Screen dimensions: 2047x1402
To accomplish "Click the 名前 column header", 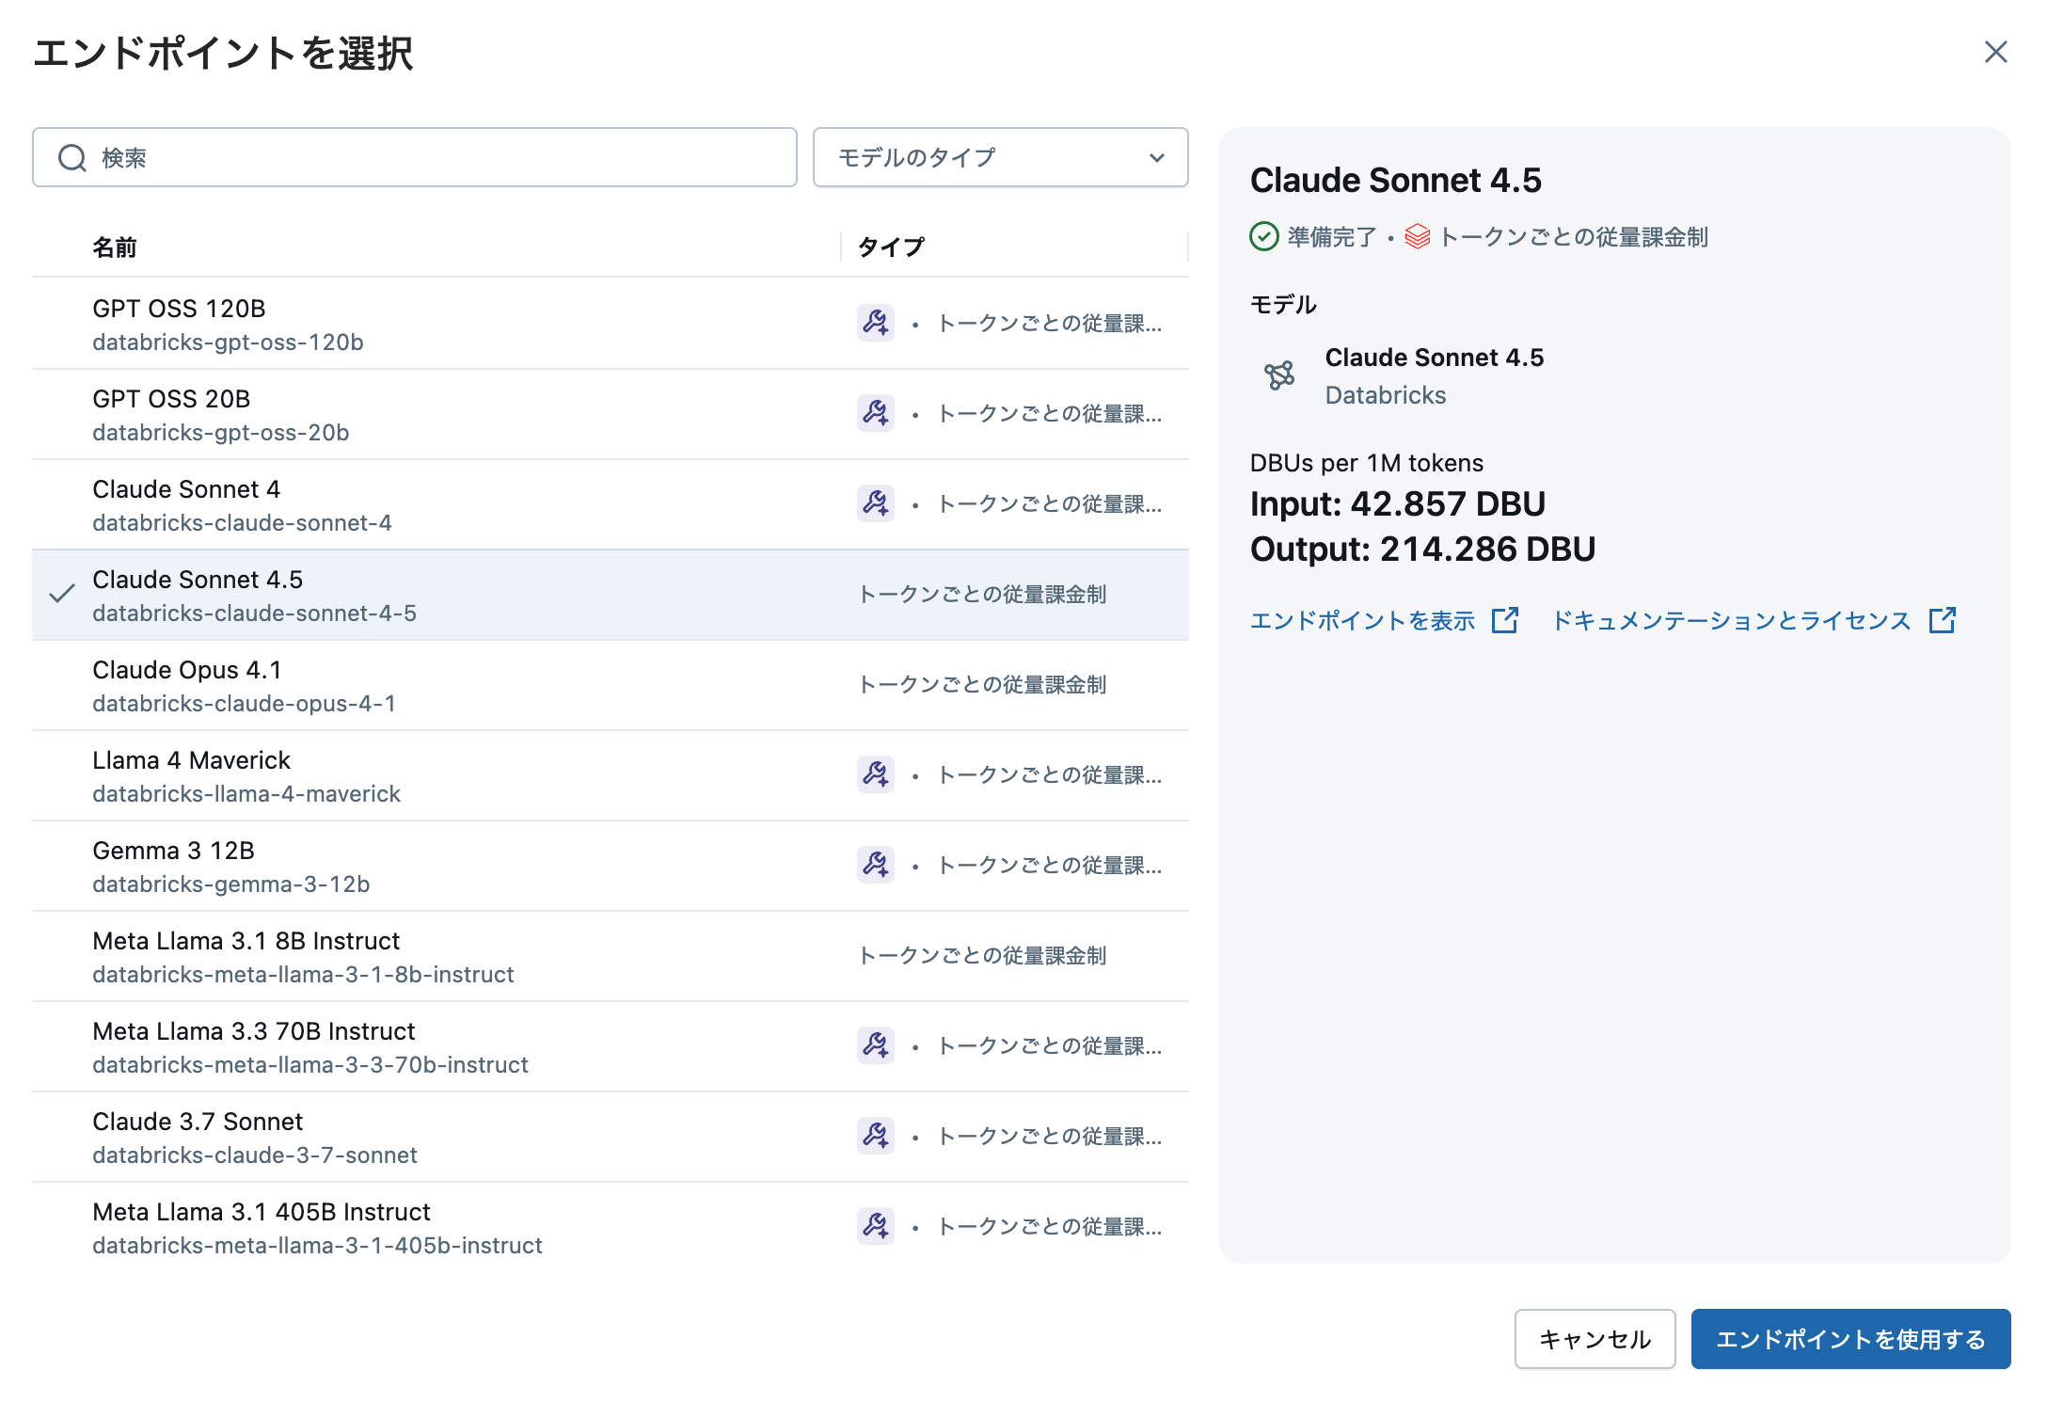I will click(115, 247).
